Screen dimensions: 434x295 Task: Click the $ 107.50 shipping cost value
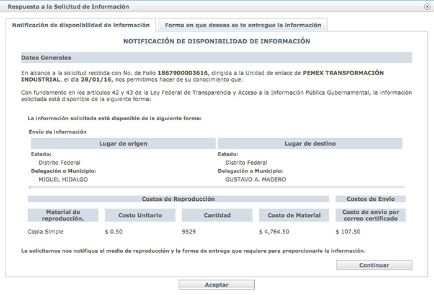(x=348, y=232)
